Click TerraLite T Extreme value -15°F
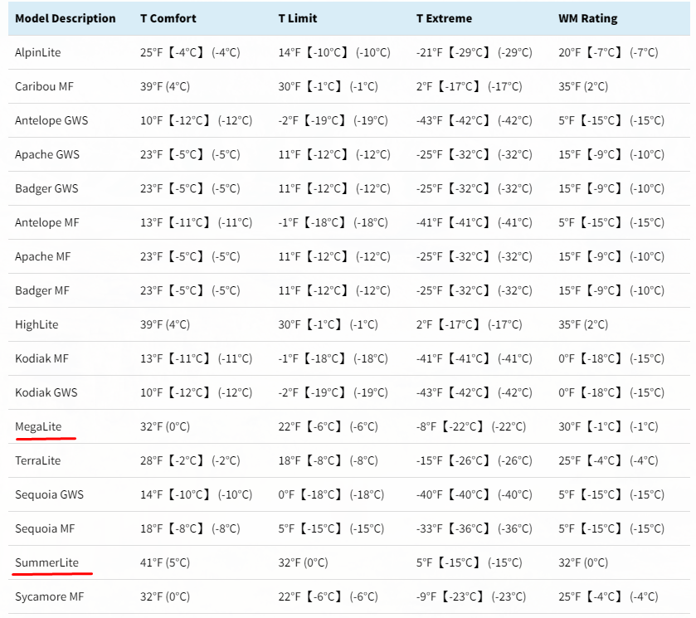This screenshot has width=696, height=618. (429, 460)
